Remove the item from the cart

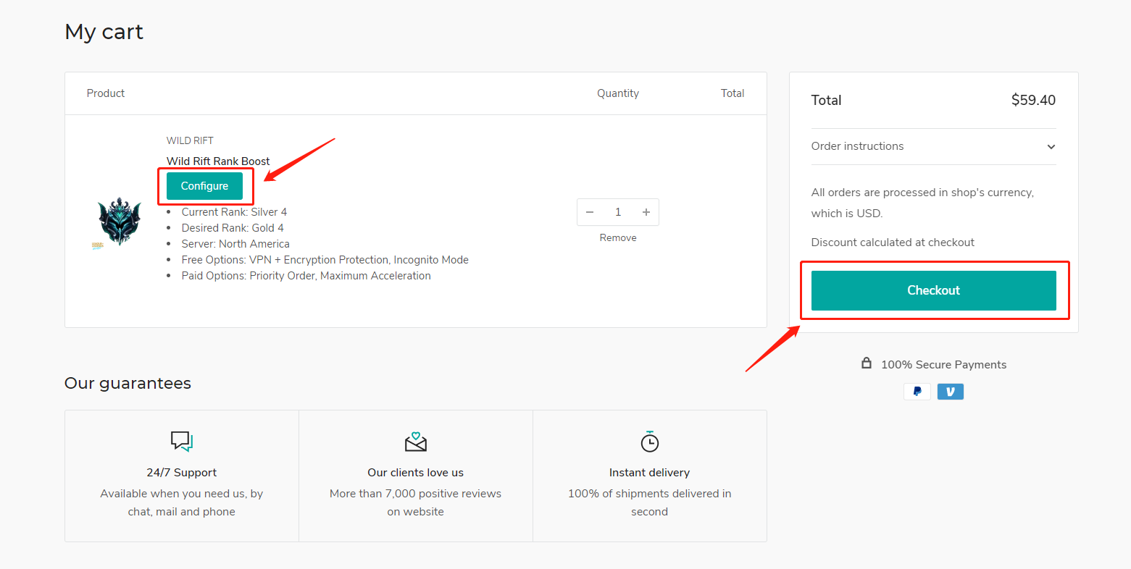coord(618,237)
